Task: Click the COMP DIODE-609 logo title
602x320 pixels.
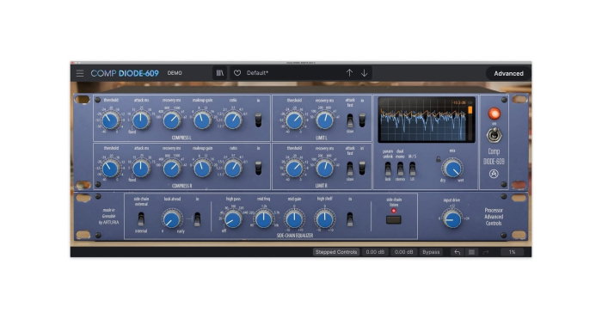Action: [125, 73]
